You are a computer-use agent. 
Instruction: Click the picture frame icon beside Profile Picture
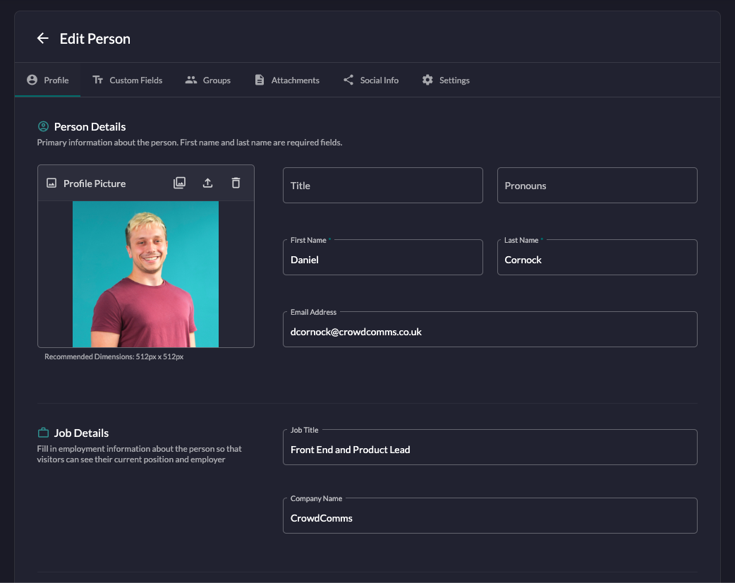(51, 184)
